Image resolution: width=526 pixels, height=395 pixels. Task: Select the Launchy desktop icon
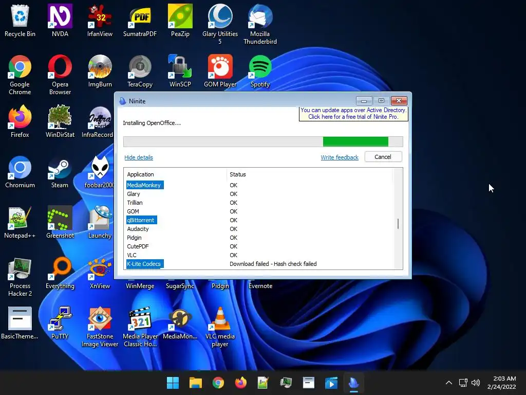pos(100,222)
